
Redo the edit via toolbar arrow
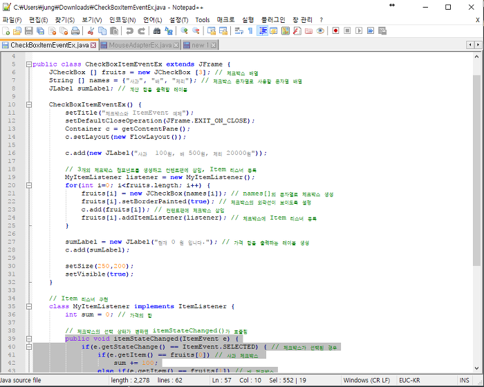click(x=141, y=31)
